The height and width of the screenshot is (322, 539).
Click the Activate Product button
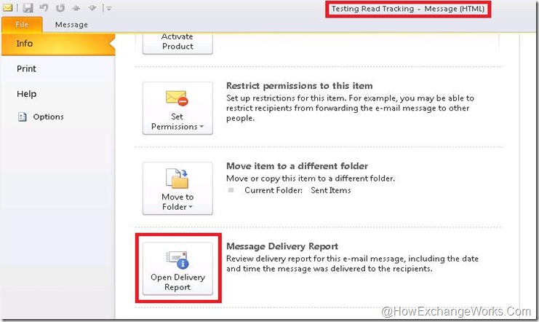tap(177, 44)
